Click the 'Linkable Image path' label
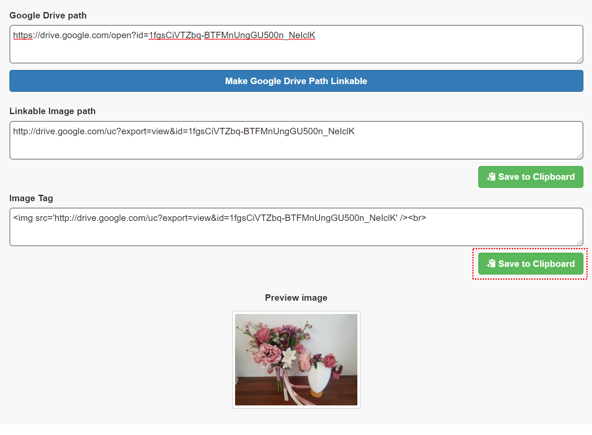Screen dimensions: 592x435 [x=52, y=111]
